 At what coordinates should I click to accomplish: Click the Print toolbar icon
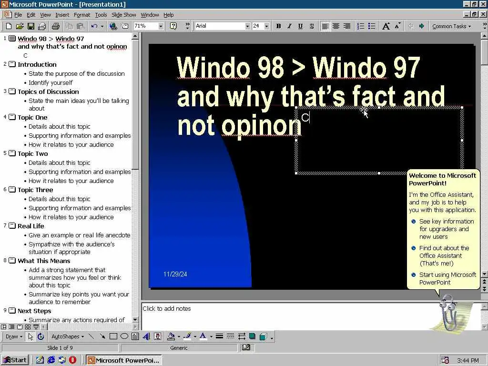(56, 26)
